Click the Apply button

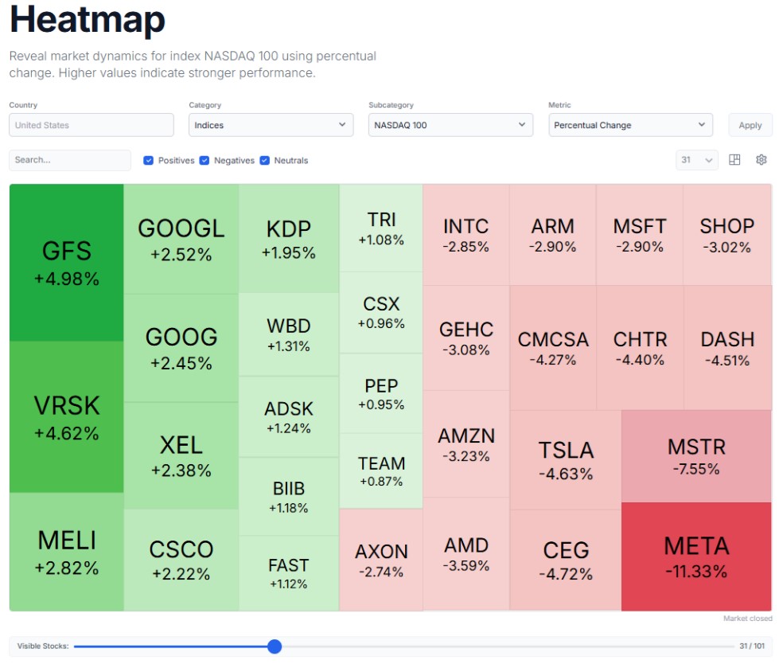point(749,124)
